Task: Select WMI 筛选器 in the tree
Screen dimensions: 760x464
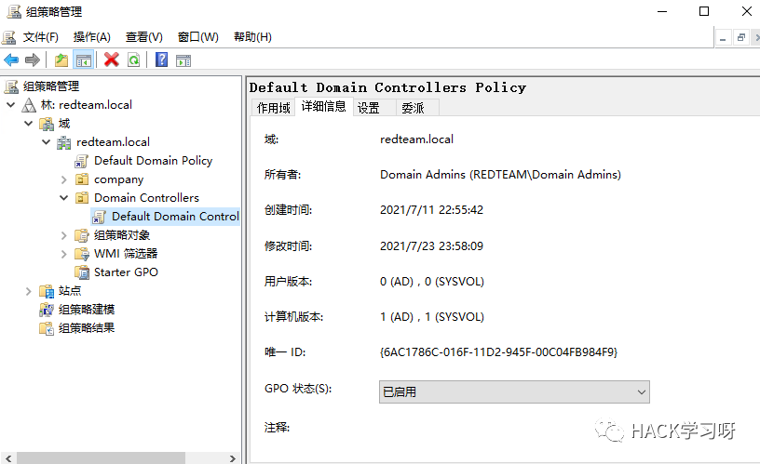Action: 126,254
